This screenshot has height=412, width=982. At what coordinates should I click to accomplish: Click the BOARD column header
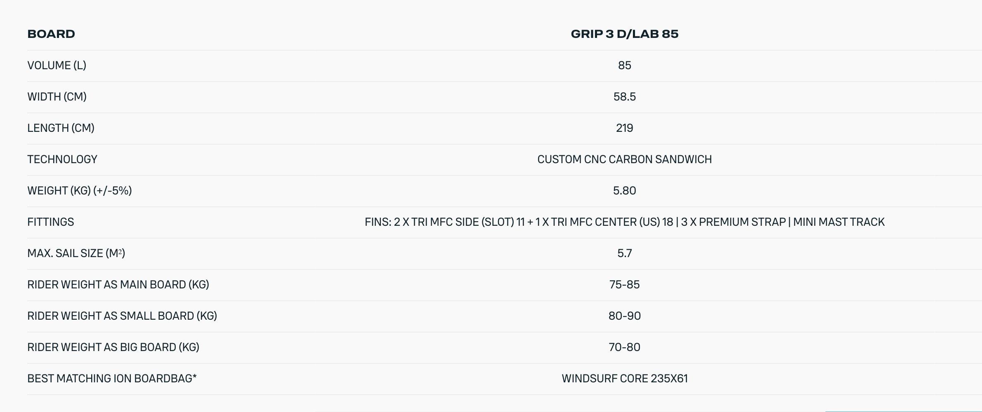coord(51,34)
